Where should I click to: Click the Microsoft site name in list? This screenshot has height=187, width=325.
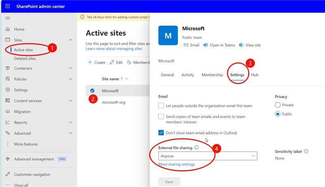(110, 90)
